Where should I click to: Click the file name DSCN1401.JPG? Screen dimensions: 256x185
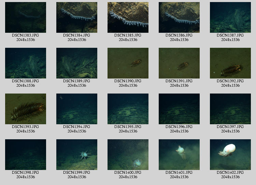pyautogui.click(x=179, y=172)
